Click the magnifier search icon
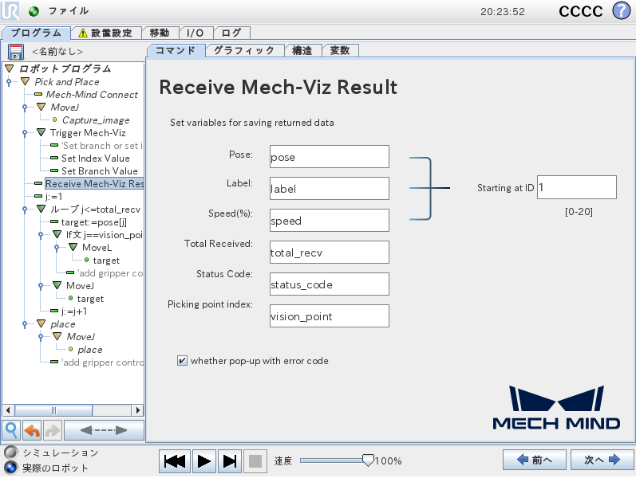Viewport: 636px width, 478px height. pyautogui.click(x=11, y=430)
